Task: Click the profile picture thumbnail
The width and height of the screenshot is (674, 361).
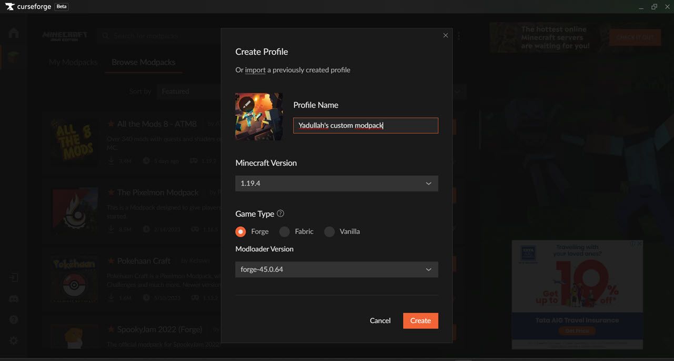Action: tap(259, 116)
